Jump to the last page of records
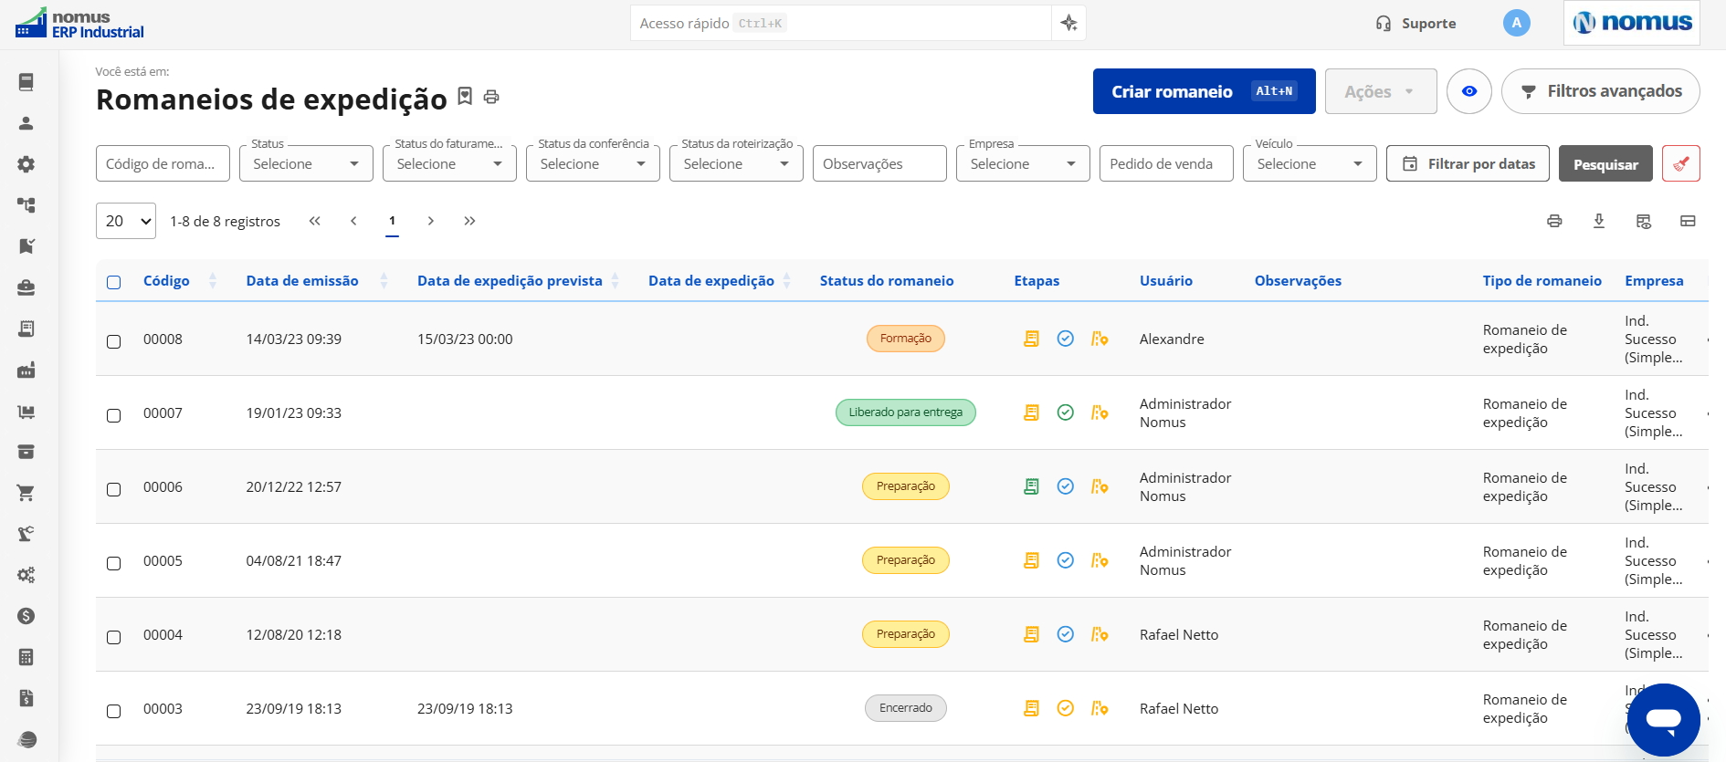The width and height of the screenshot is (1726, 762). point(469,221)
